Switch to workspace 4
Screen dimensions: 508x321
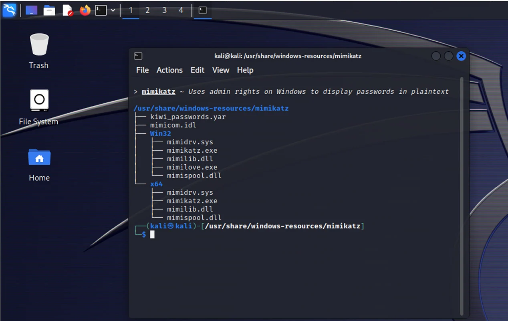tap(181, 10)
